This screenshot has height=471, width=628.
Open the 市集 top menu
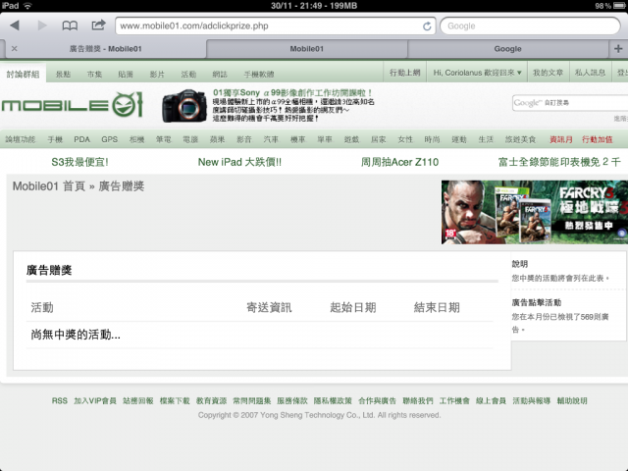[94, 75]
